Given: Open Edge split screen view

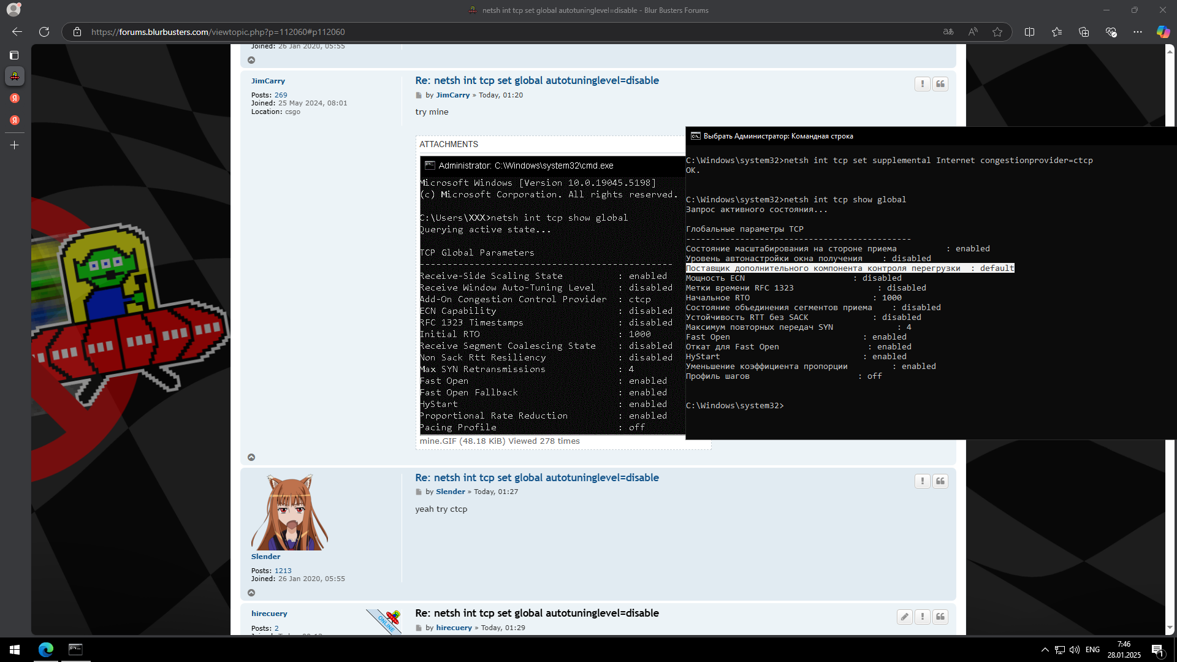Looking at the screenshot, I should [1029, 32].
